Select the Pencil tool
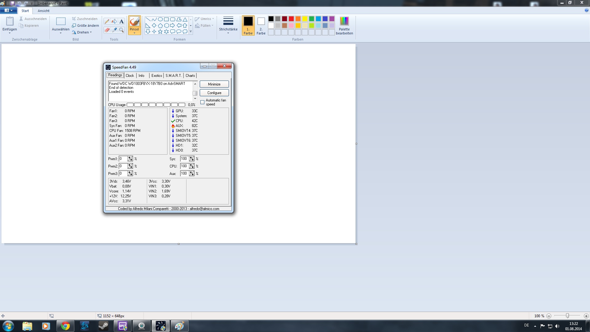The image size is (590, 332). pyautogui.click(x=107, y=22)
